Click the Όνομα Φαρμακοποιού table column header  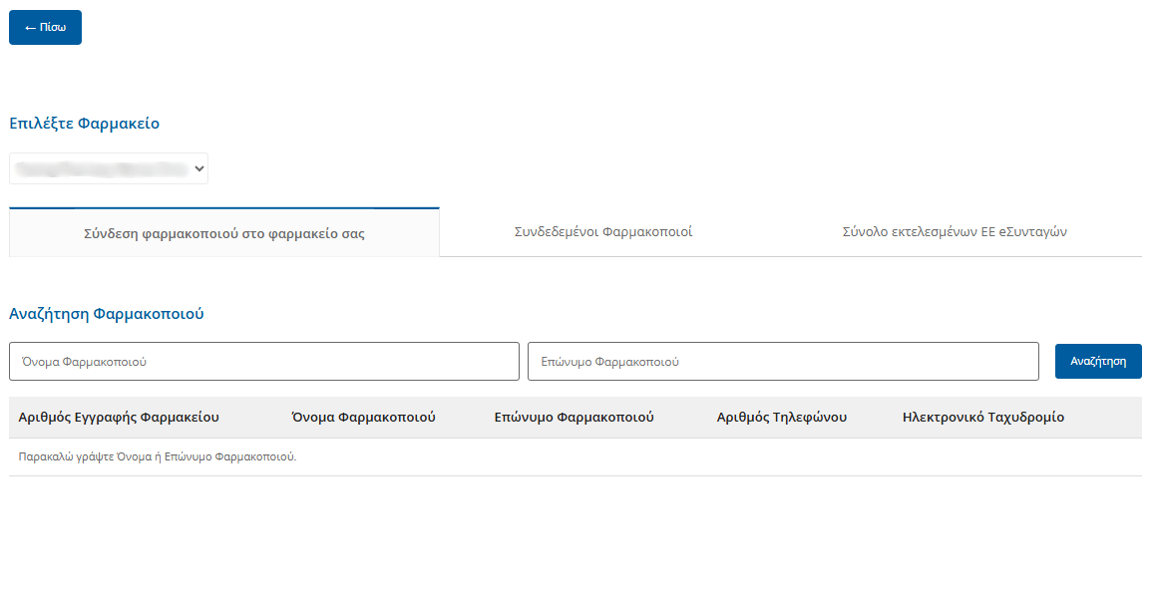pyautogui.click(x=363, y=418)
